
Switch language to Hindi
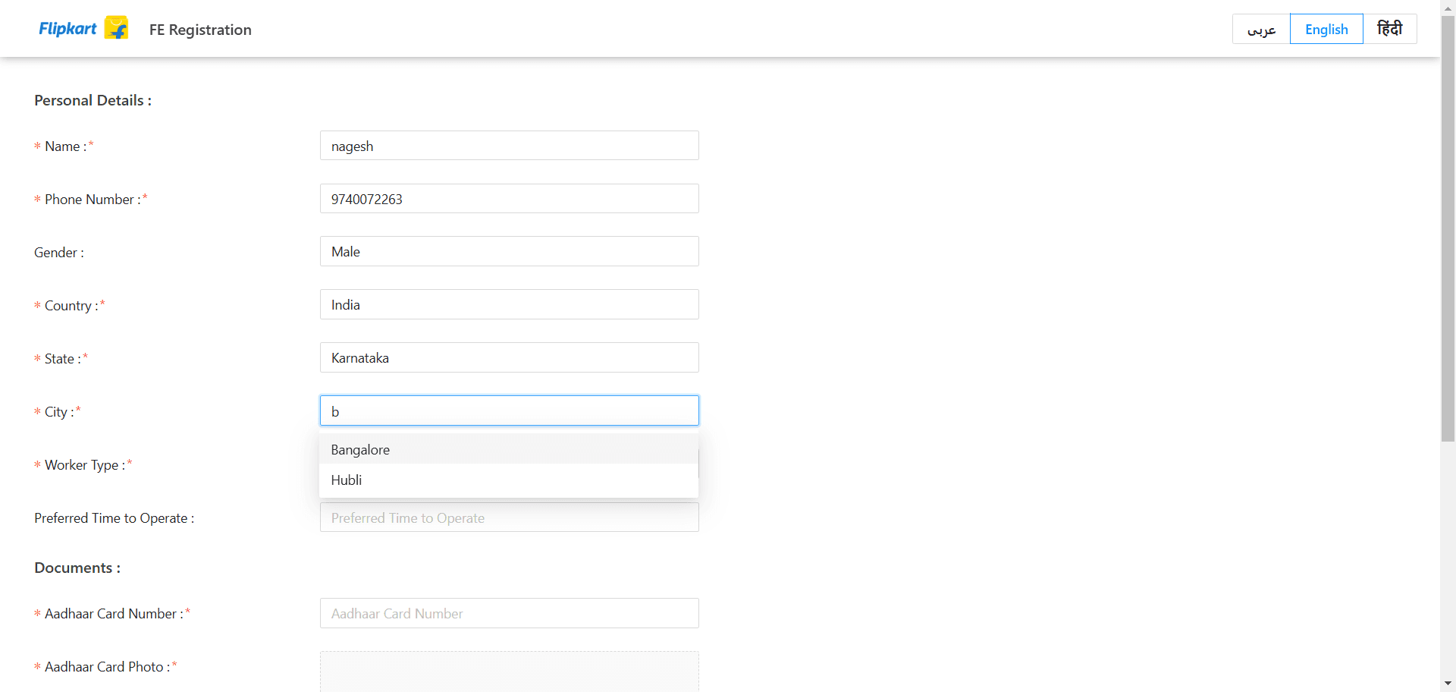click(x=1389, y=29)
